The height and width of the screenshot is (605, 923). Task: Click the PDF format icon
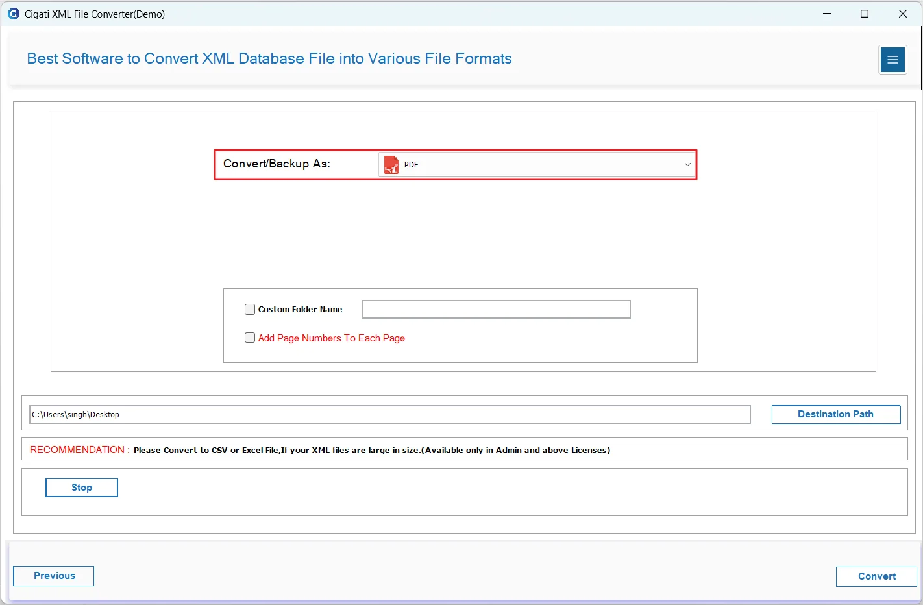(391, 165)
